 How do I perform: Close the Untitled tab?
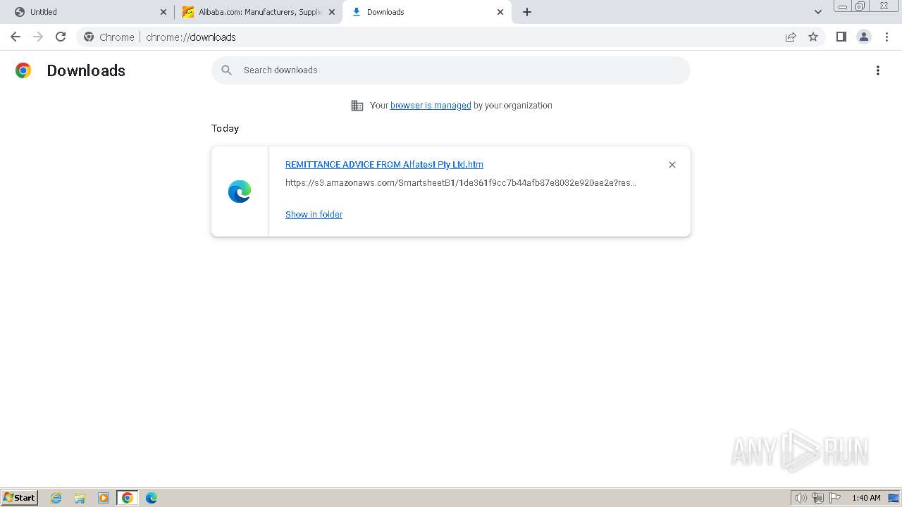click(163, 12)
